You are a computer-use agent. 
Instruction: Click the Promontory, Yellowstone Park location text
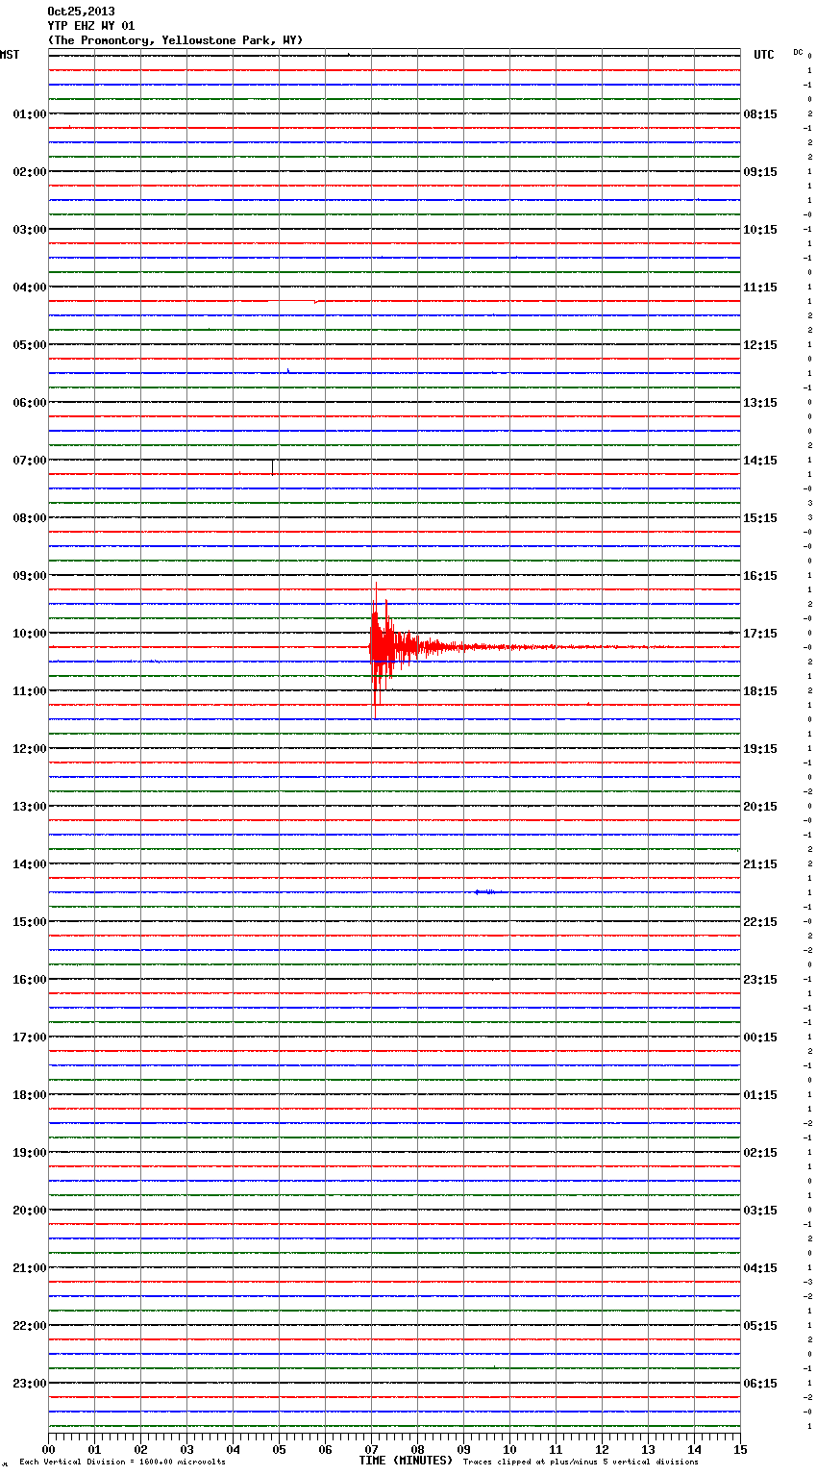(175, 40)
